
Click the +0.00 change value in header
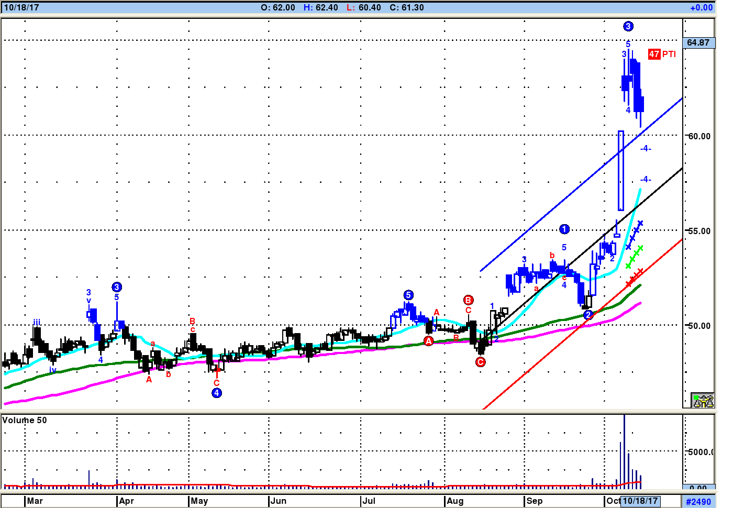[x=702, y=8]
